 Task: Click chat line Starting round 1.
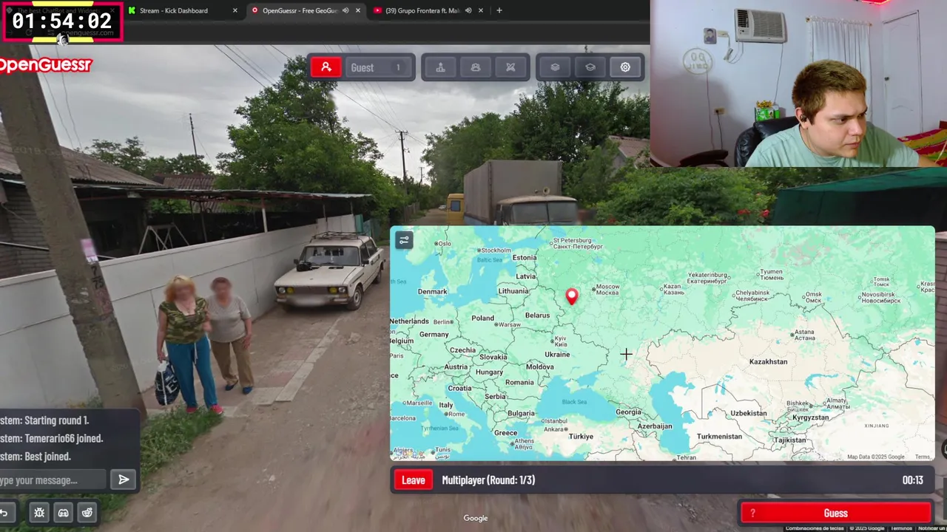point(44,420)
